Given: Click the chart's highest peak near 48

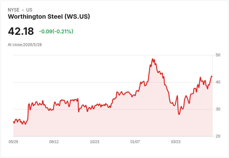Looking at the screenshot, I should click(x=153, y=59).
